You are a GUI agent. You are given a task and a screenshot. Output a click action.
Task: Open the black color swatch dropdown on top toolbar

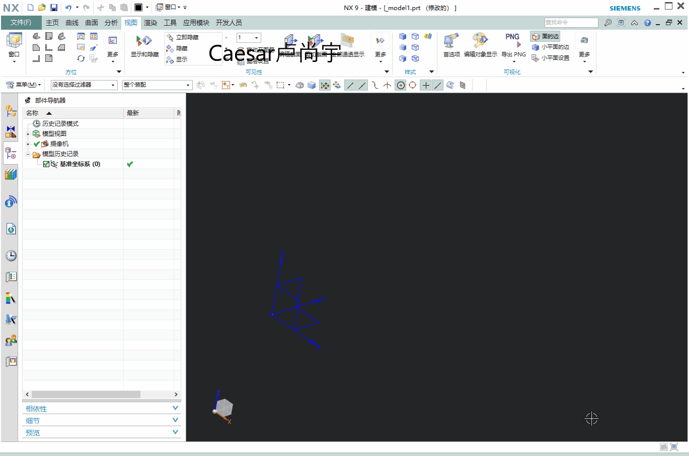[147, 7]
